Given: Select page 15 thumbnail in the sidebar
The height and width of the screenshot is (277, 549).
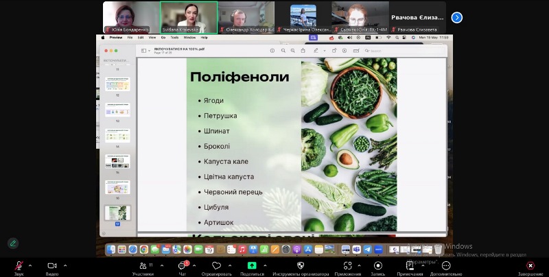Looking at the screenshot, I should [117, 162].
